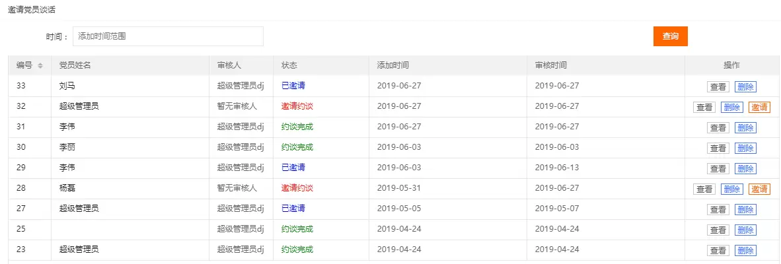781x264 pixels.
Task: Click the 状态 column header
Action: pyautogui.click(x=289, y=65)
